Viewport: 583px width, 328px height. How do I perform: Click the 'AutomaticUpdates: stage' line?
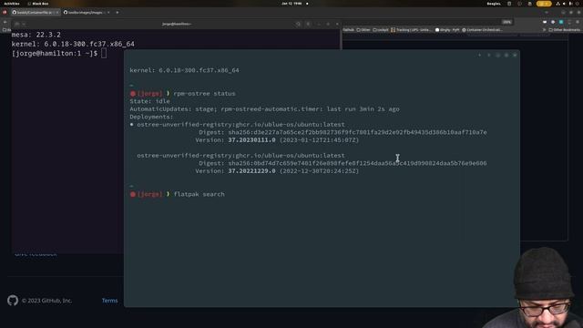coord(264,109)
